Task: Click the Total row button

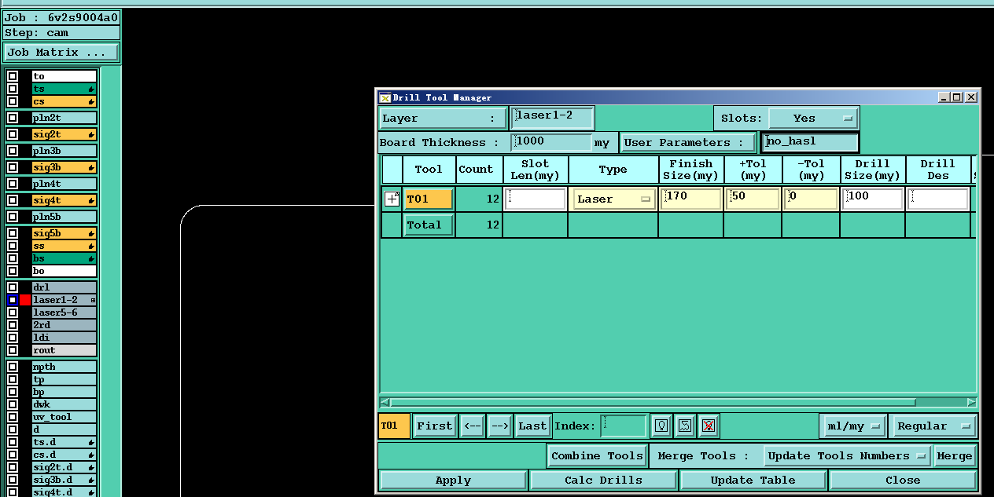Action: click(x=429, y=225)
